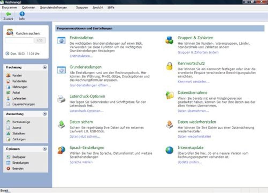Viewport: 268px width, 193px height.
Task: Click the Briefpapier sidebar icon
Action: coord(8,157)
